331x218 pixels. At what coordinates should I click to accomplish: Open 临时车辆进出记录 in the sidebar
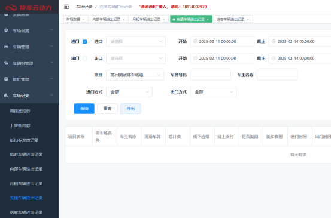pos(26,155)
